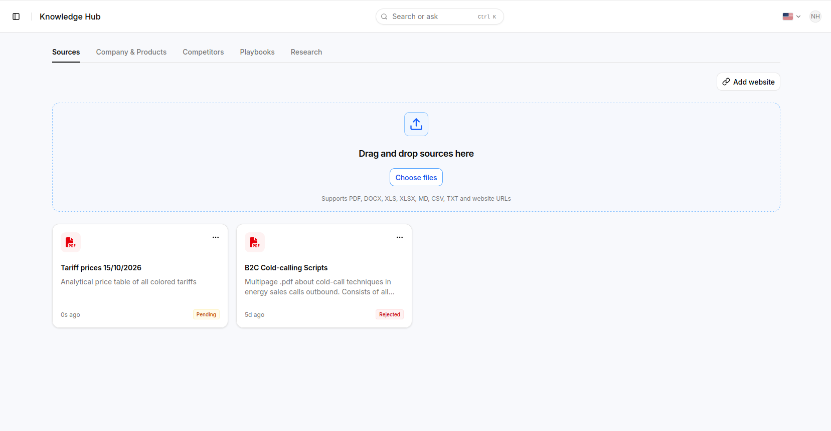Click the Choose files button
The image size is (831, 431).
pyautogui.click(x=416, y=177)
